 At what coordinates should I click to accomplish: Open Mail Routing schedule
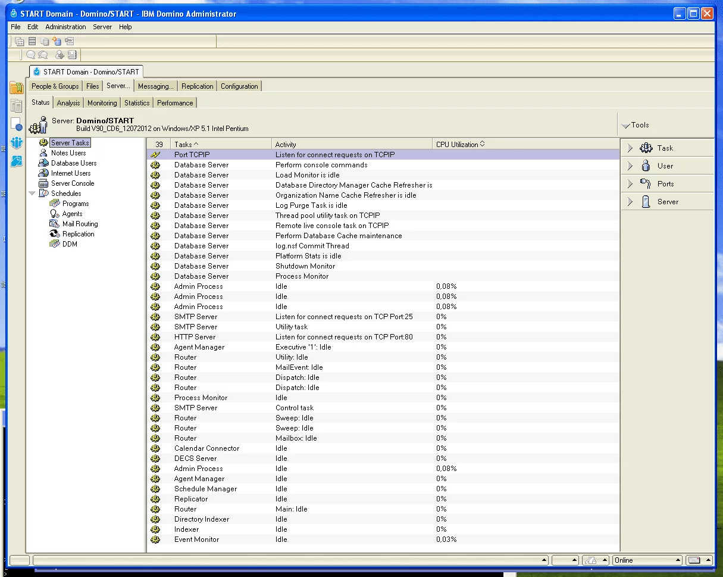point(80,224)
